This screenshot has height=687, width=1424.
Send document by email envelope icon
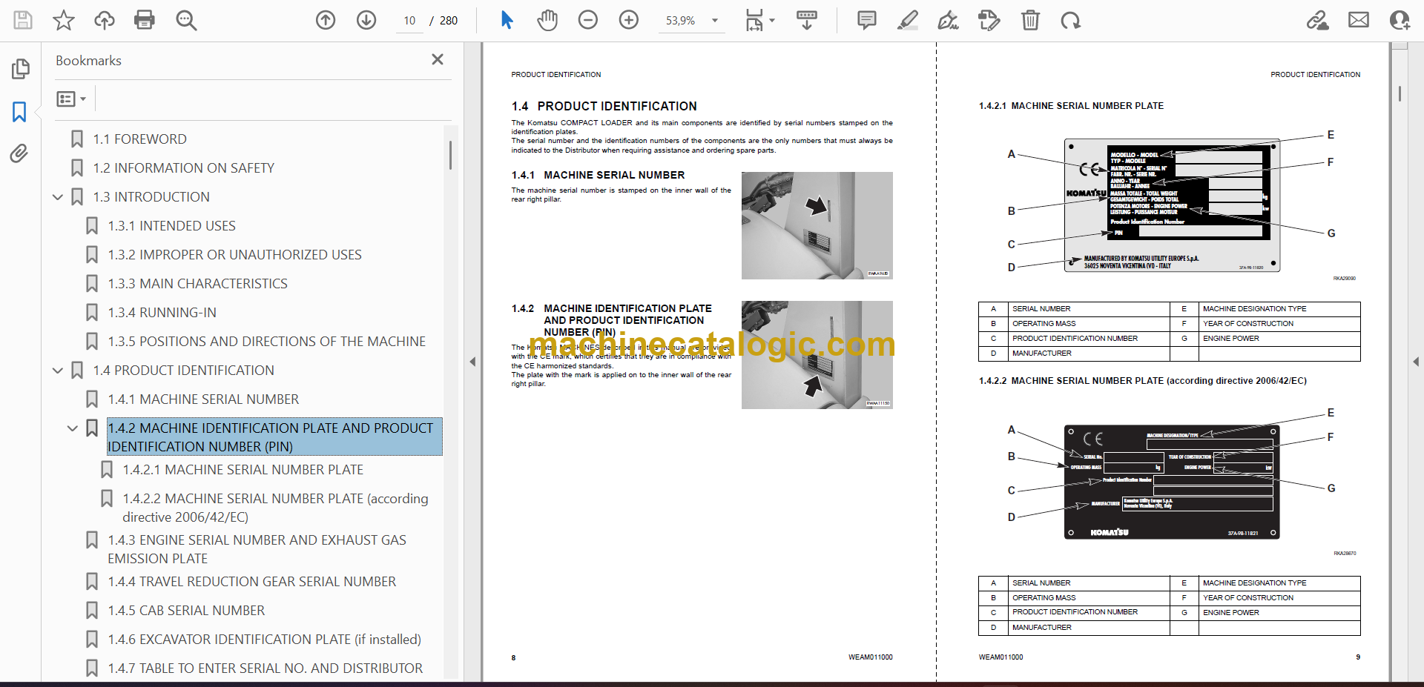1359,20
